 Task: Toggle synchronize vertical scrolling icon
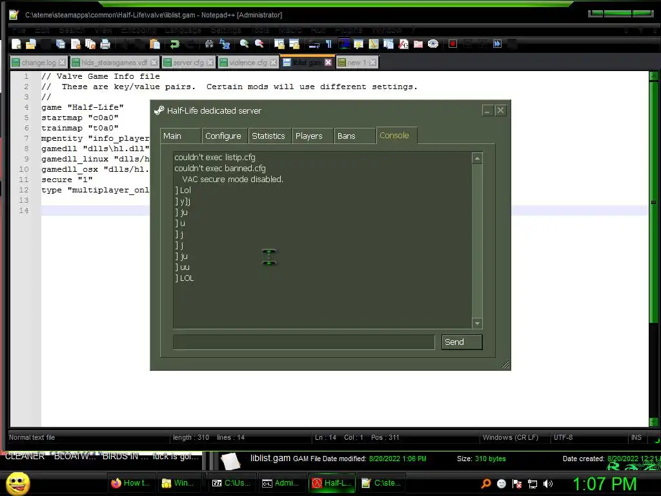[x=279, y=44]
